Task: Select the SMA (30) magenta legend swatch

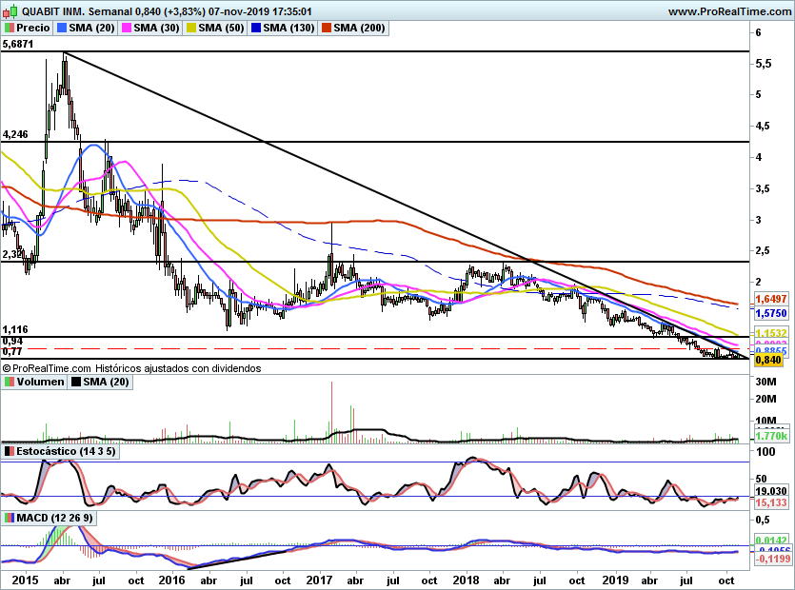Action: pos(127,28)
